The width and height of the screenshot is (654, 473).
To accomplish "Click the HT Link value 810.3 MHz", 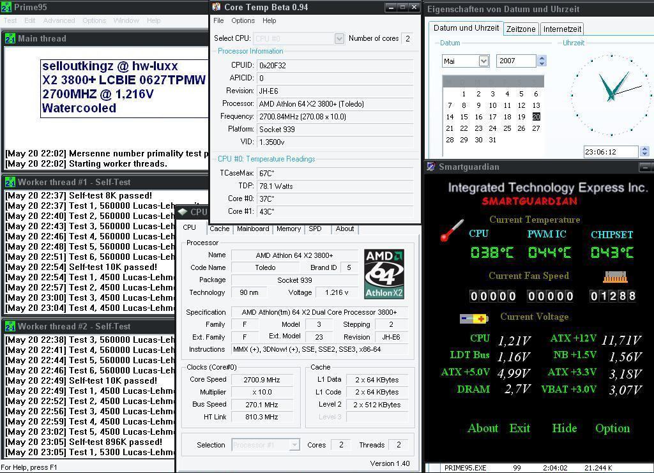I will click(262, 417).
